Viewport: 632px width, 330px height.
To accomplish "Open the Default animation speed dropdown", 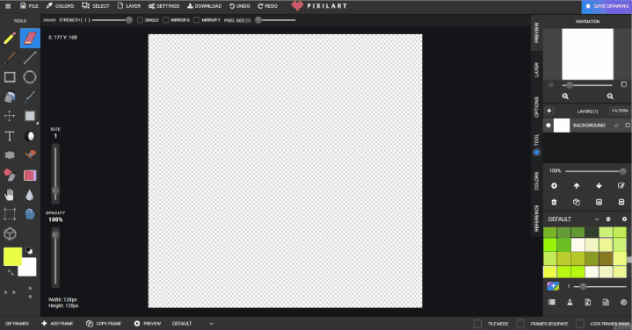I will click(193, 324).
